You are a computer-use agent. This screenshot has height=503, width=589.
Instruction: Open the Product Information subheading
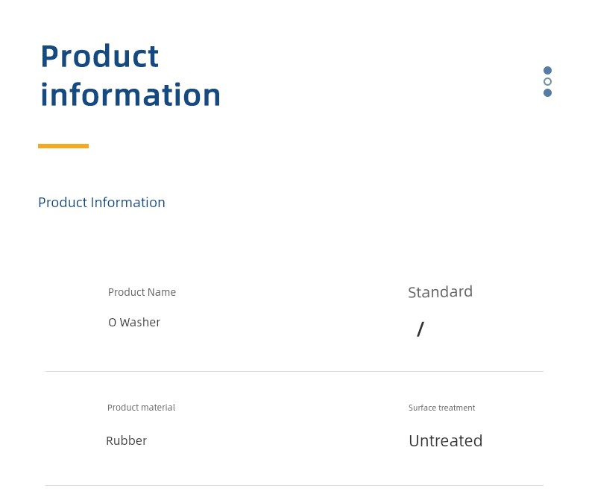coord(101,203)
